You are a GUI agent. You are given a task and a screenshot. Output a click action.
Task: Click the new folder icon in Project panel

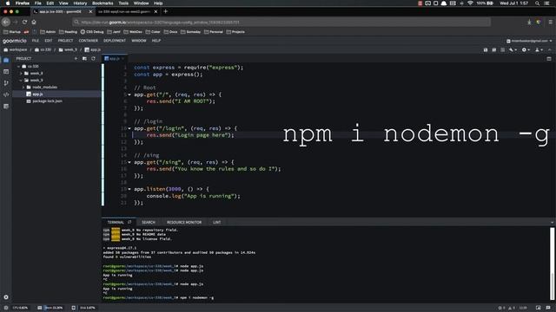point(84,58)
